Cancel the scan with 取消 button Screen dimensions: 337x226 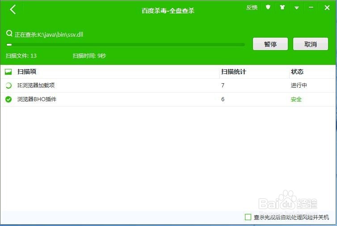pos(310,44)
